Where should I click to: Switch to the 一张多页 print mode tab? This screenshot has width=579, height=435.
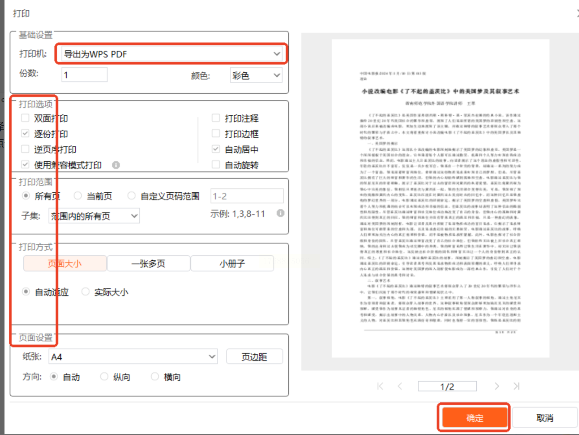point(148,264)
